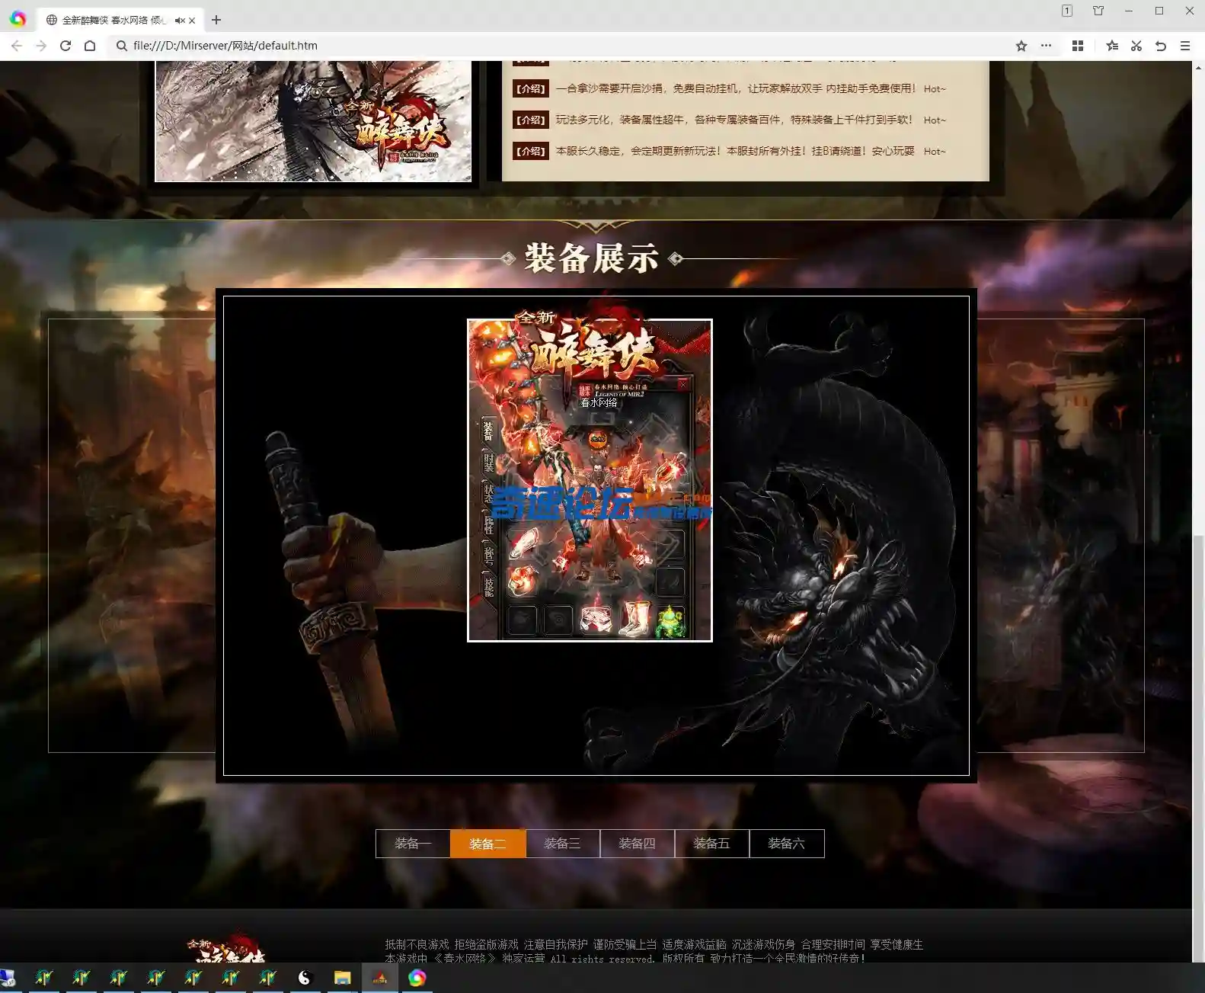Open the 本服长久稳定 introduction link
1205x993 pixels.
735,151
